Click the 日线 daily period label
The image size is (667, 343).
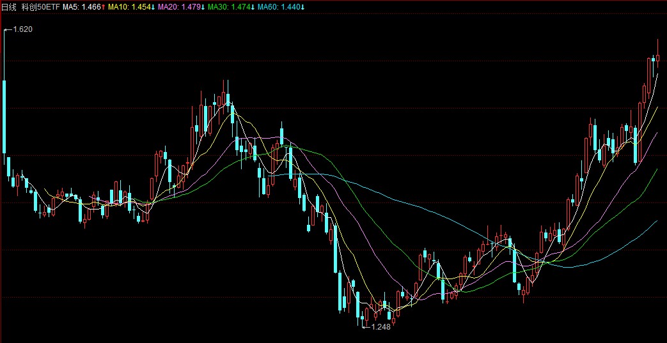[x=10, y=6]
